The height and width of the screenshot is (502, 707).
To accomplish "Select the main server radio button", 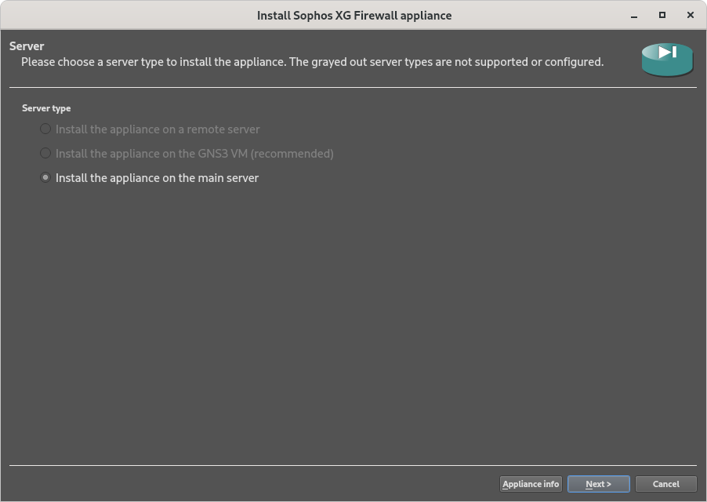I will [45, 178].
